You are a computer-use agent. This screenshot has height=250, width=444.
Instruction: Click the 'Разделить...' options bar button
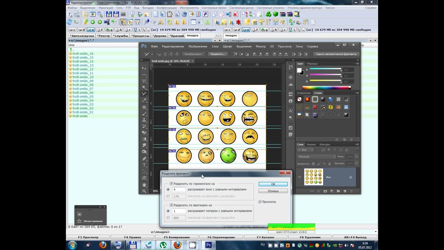[218, 54]
